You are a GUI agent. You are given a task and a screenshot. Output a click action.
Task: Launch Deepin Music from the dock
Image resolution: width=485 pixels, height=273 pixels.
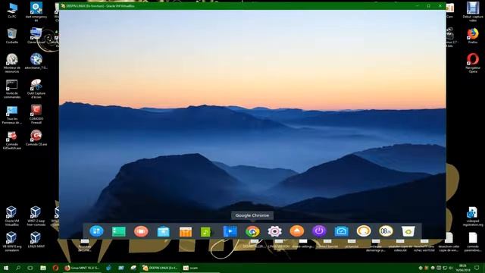205,231
